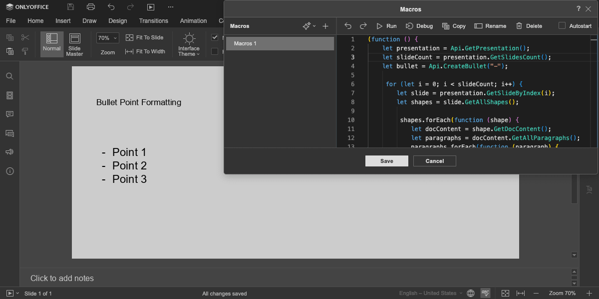
Task: Toggle spell checking in status bar
Action: click(485, 293)
